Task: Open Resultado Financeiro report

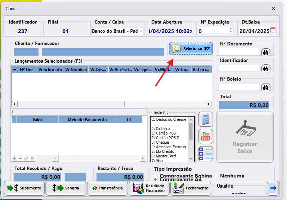Action: [x=149, y=188]
